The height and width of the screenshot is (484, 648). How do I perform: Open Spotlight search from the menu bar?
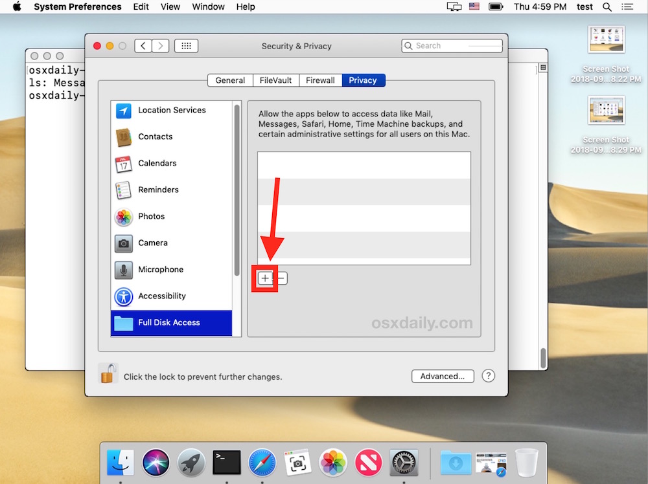coord(607,6)
